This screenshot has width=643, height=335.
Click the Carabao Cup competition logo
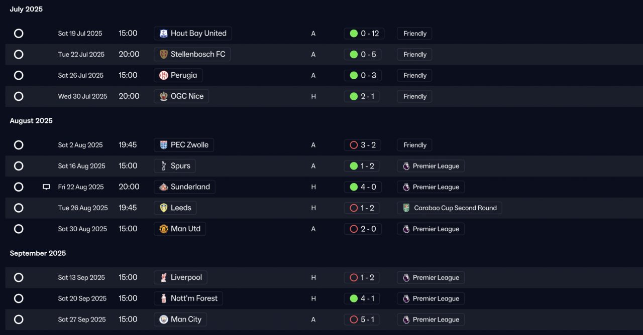point(406,208)
